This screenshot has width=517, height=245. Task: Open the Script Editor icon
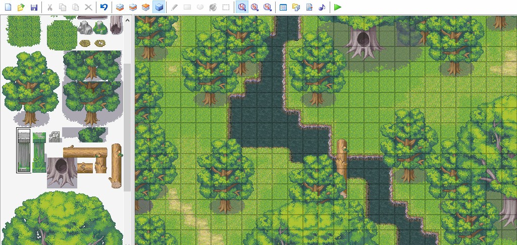click(309, 7)
